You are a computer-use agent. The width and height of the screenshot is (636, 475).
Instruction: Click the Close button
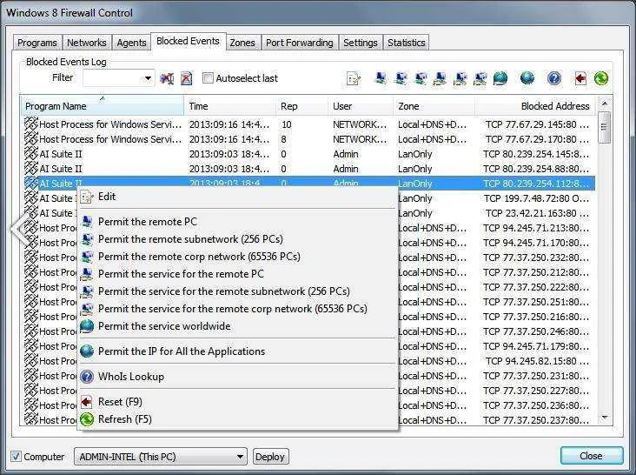point(592,456)
